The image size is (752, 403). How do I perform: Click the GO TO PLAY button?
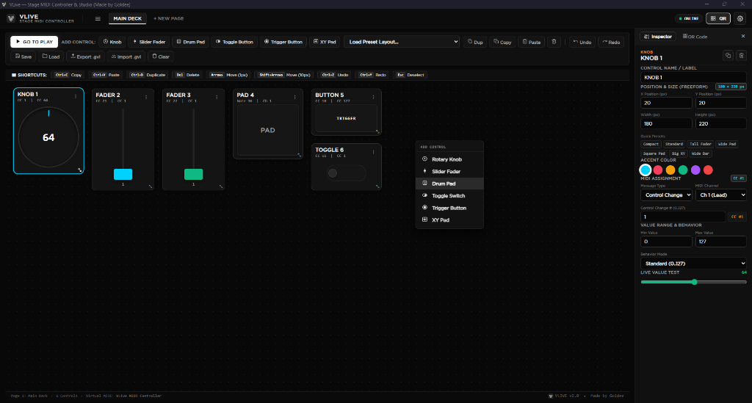[34, 42]
